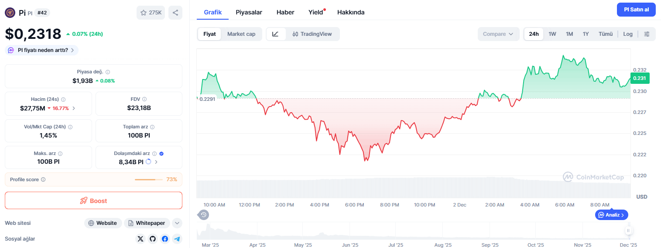Toggle Log scale on chart
Screen dimensions: 661x248
(x=628, y=34)
